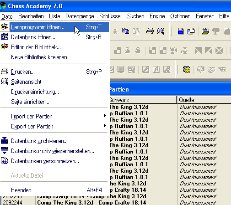
Task: Open the Suchen menu
Action: tap(136, 16)
